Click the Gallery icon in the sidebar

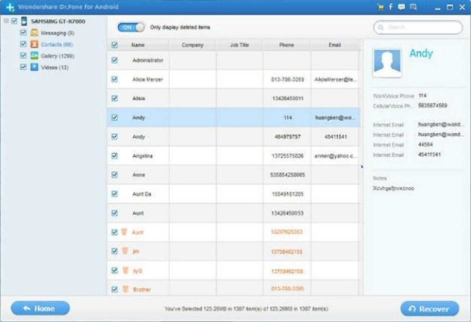point(33,55)
